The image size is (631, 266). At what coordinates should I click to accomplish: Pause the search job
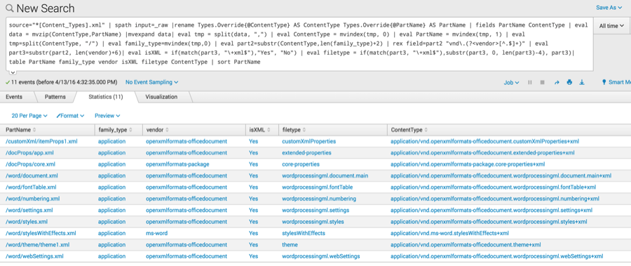click(x=530, y=82)
